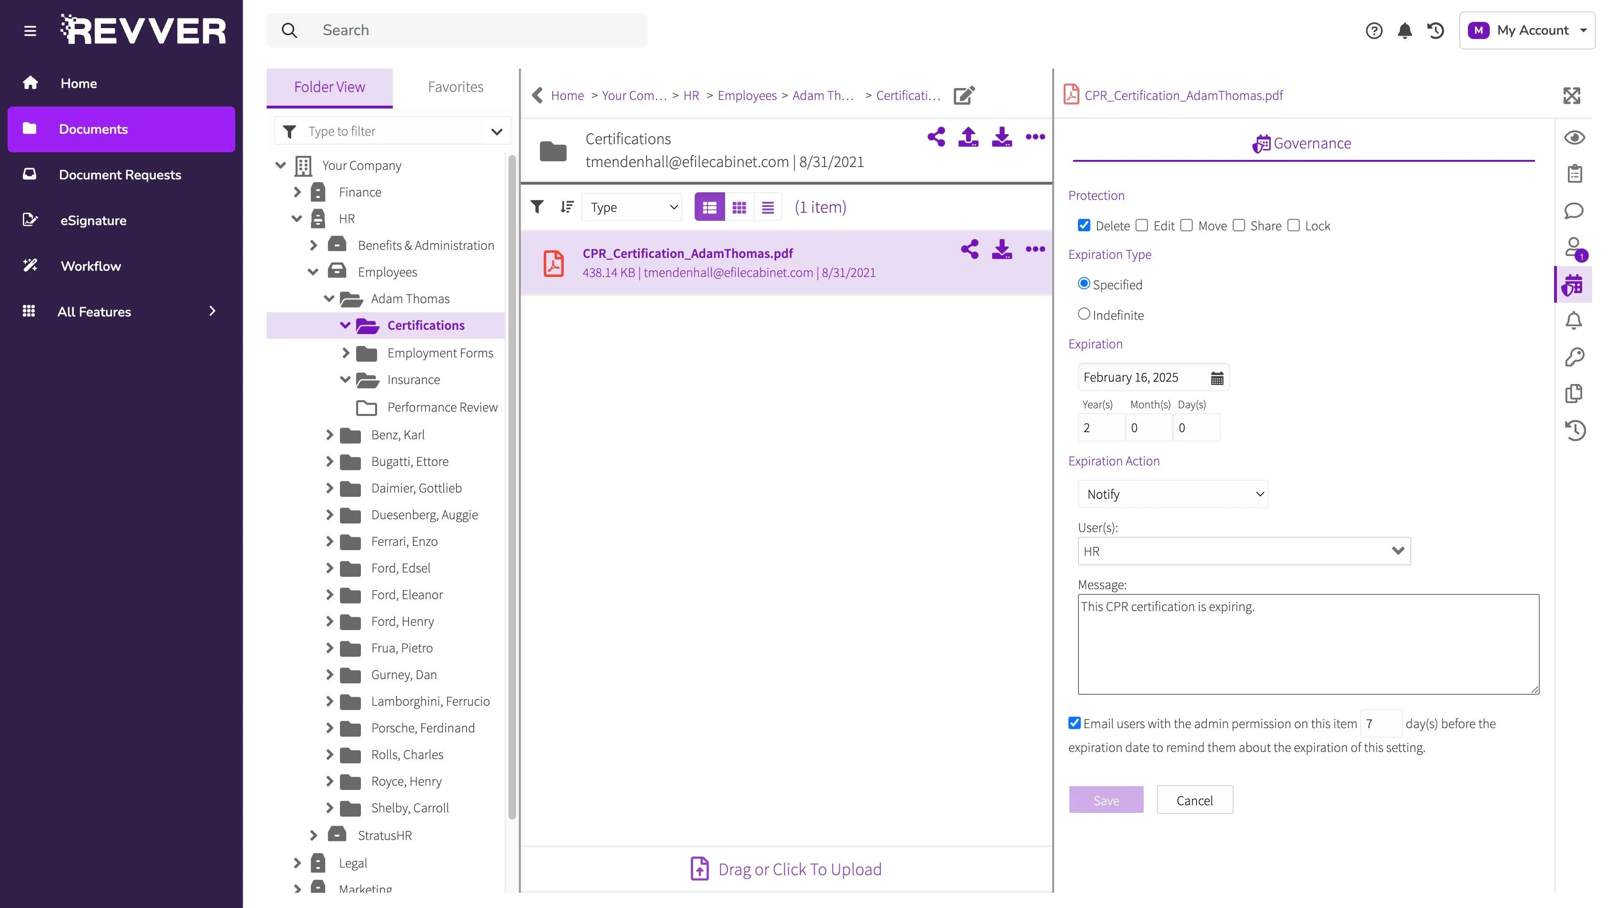Click the Cancel button
1615x908 pixels.
[x=1194, y=800]
